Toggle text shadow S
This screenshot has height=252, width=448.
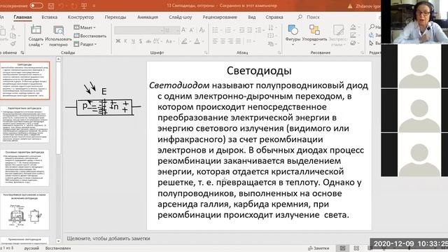click(141, 41)
